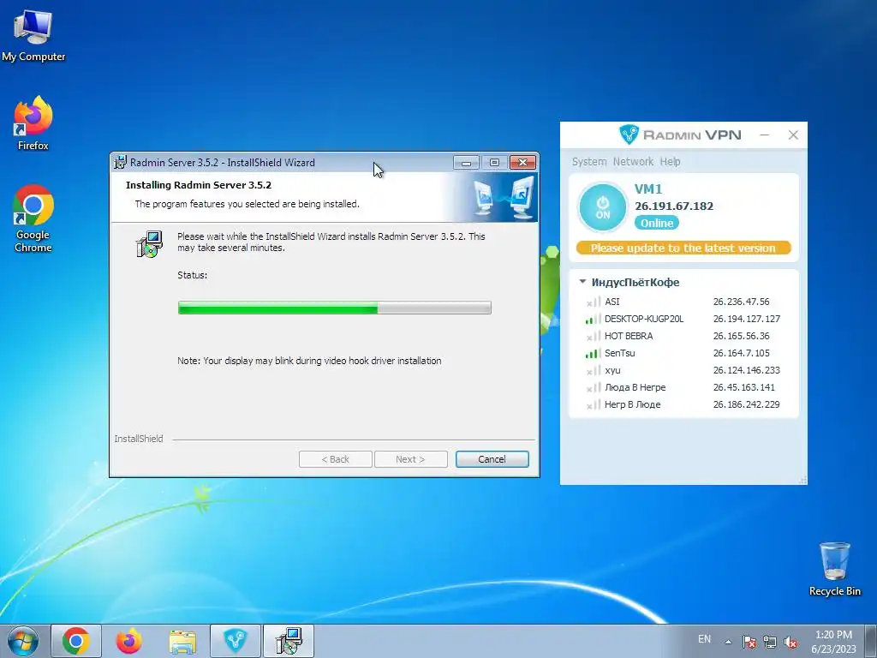This screenshot has width=877, height=658.
Task: Toggle the Radmin VPN ON power button
Action: pos(603,207)
